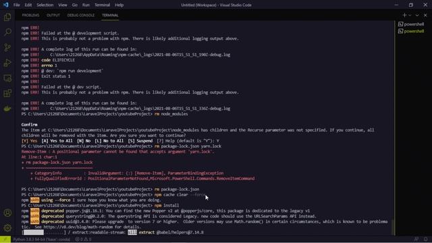Click the 'code ELIFECYCLE' error line
This screenshot has height=243, width=432.
tap(58, 60)
